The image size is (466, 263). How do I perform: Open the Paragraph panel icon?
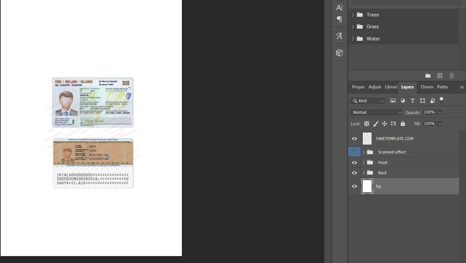coord(339,19)
